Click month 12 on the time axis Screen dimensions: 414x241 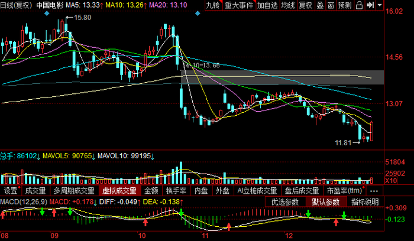click(289, 236)
